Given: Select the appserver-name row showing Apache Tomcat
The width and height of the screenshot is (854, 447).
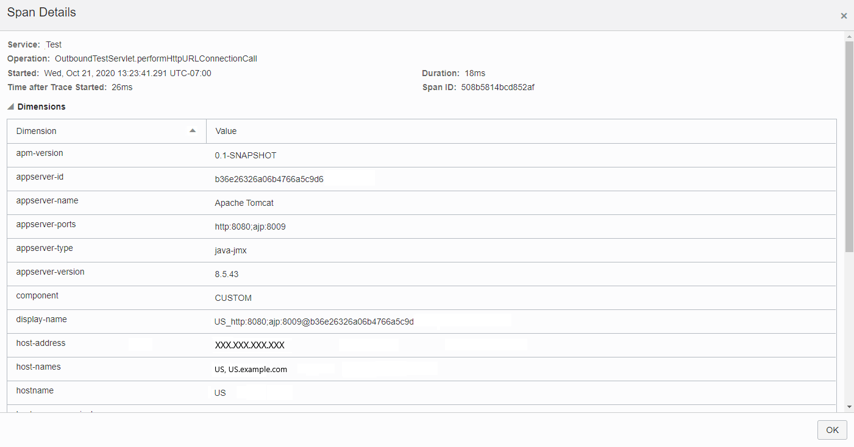Looking at the screenshot, I should [244, 203].
